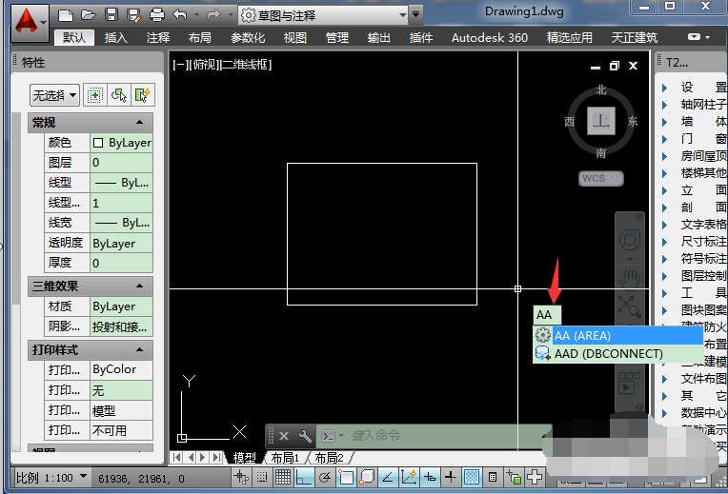Click the Save icon in quick access toolbar
Viewport: 728px width, 494px height.
pos(111,15)
